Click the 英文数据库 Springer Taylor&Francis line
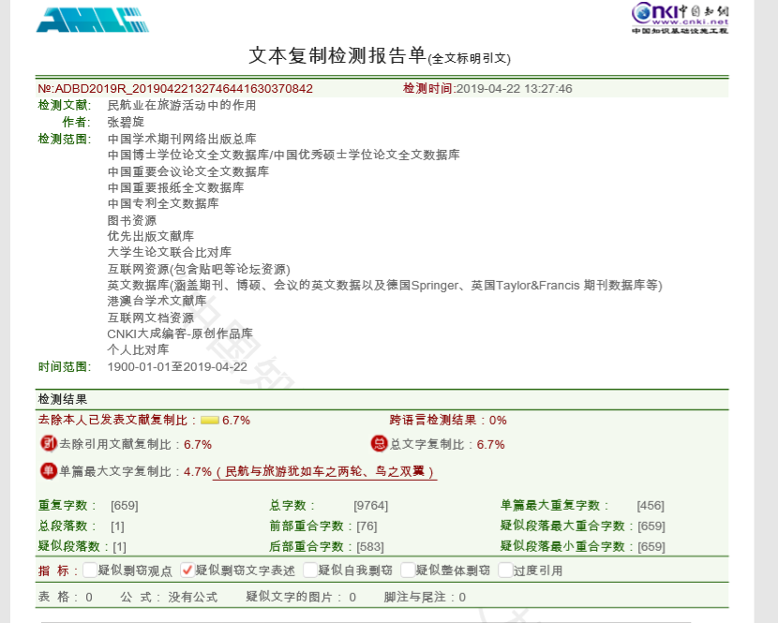 (384, 285)
